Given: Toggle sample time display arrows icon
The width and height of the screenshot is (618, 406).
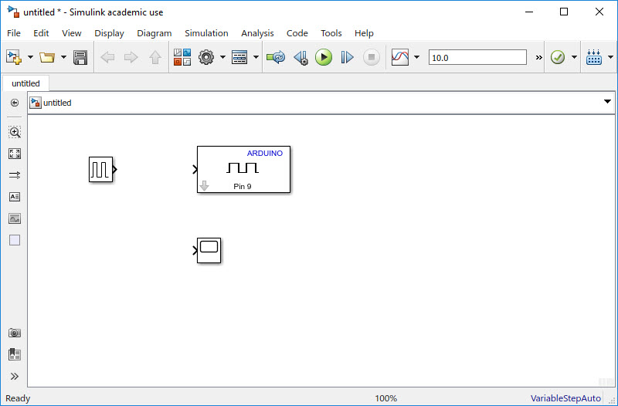Looking at the screenshot, I should pyautogui.click(x=15, y=175).
